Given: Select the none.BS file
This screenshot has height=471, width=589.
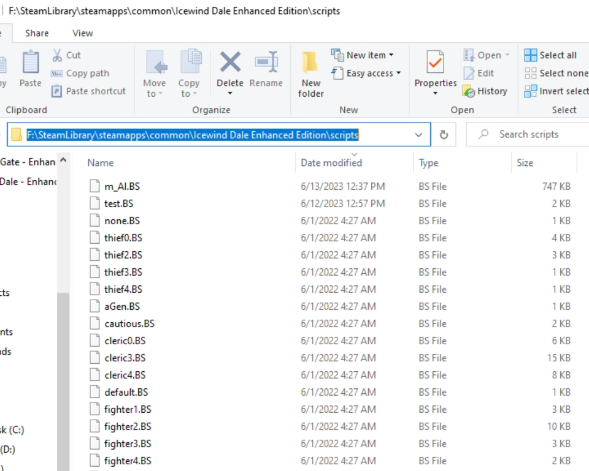Looking at the screenshot, I should coord(122,220).
